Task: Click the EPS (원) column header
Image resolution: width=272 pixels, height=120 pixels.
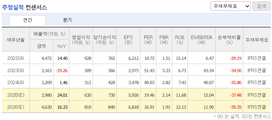Action: 128,40
